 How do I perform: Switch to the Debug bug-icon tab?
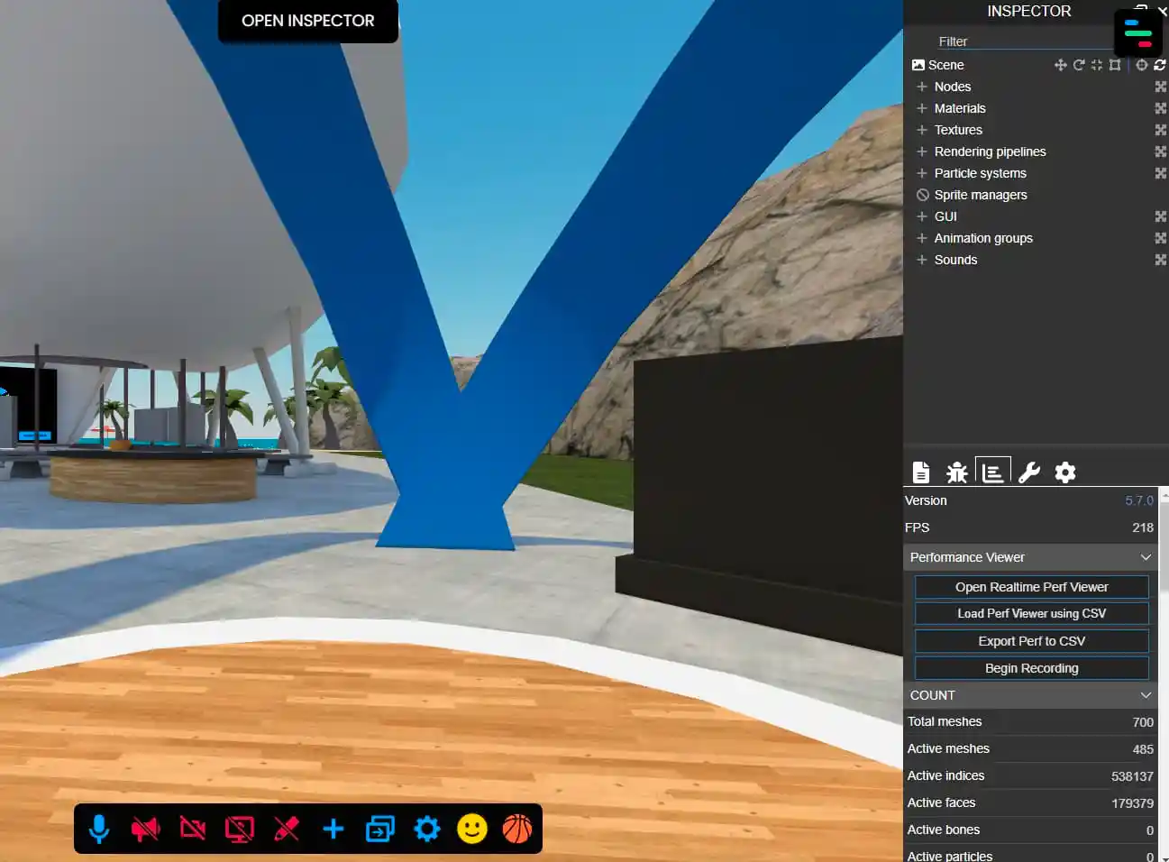pos(956,472)
